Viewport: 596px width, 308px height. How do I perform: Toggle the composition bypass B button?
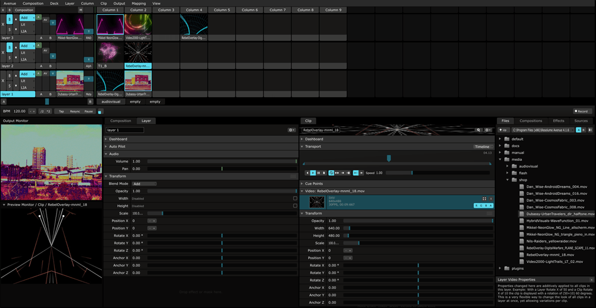coord(10,10)
